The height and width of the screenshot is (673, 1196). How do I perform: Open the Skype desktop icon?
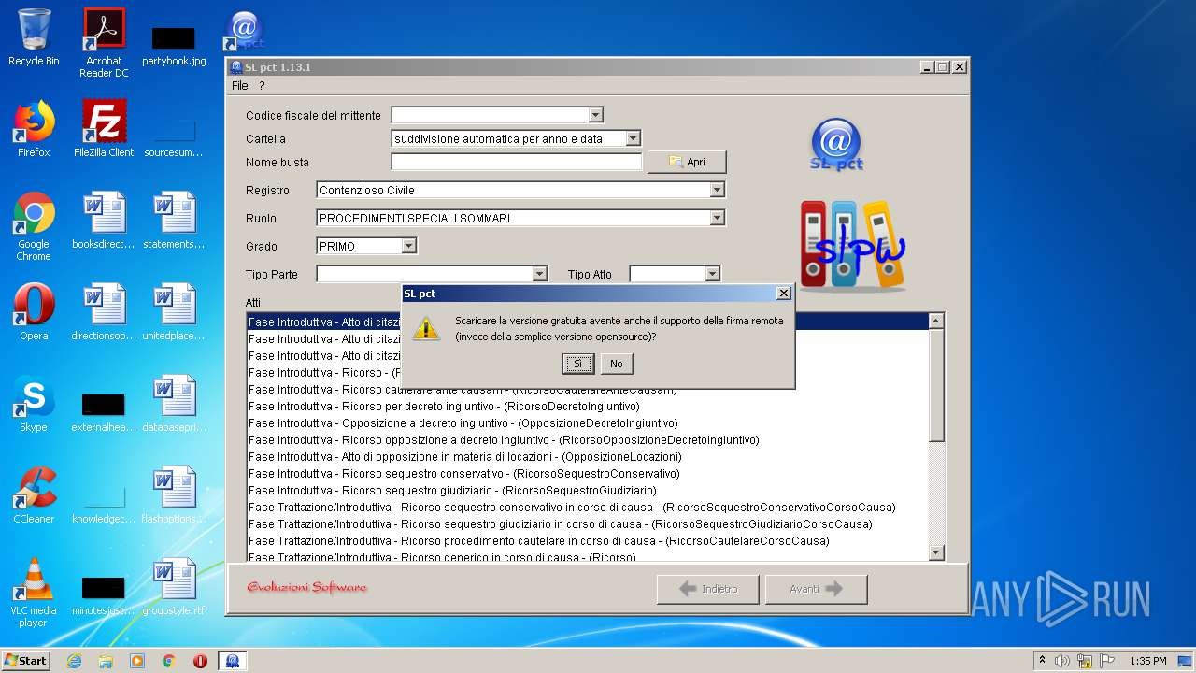point(34,404)
